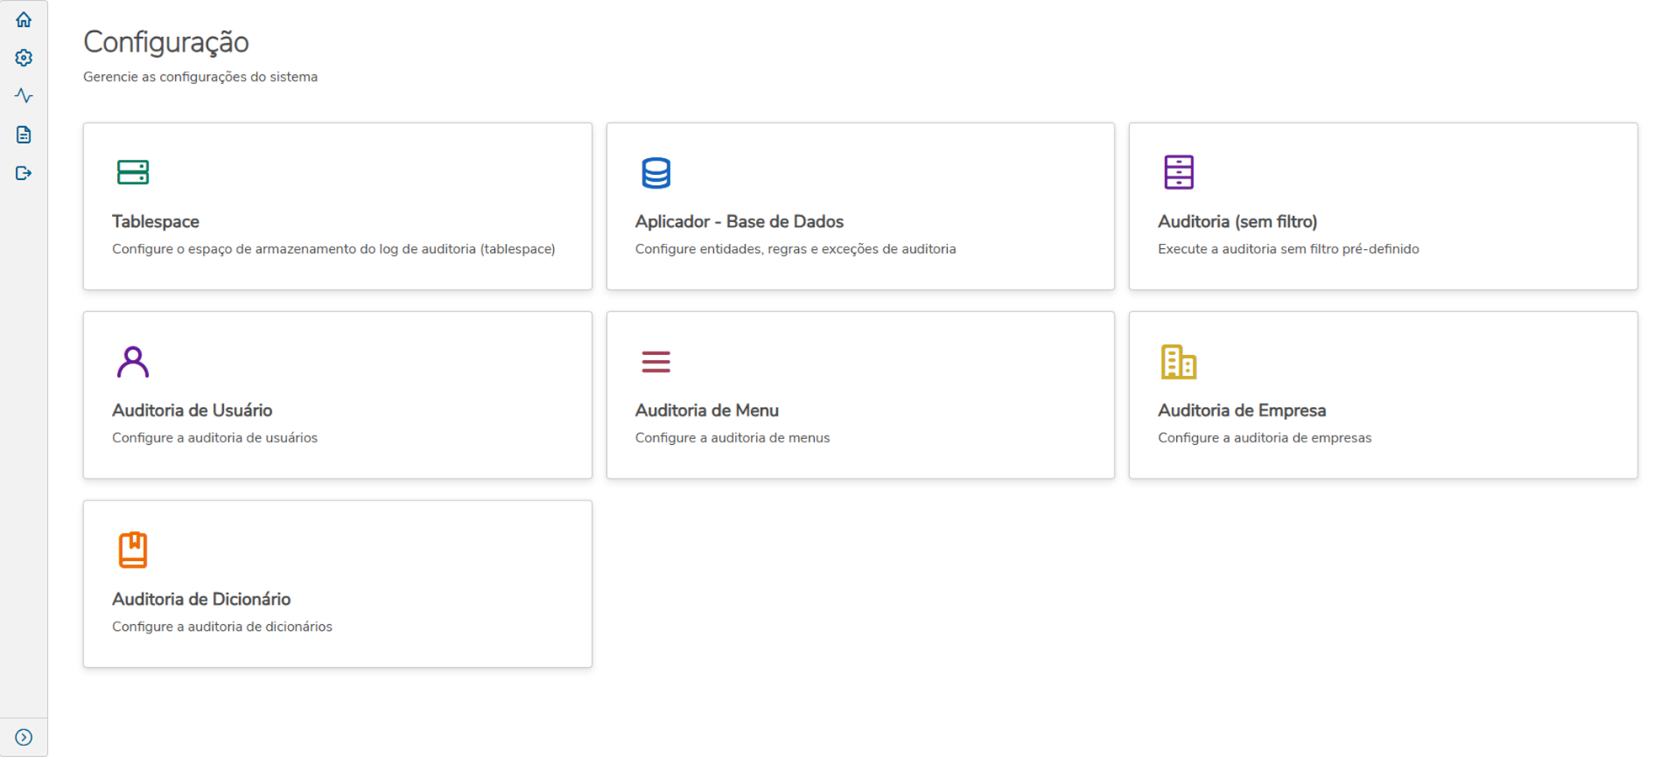Click the green Tablespace storage icon
The height and width of the screenshot is (757, 1661).
pos(133,172)
